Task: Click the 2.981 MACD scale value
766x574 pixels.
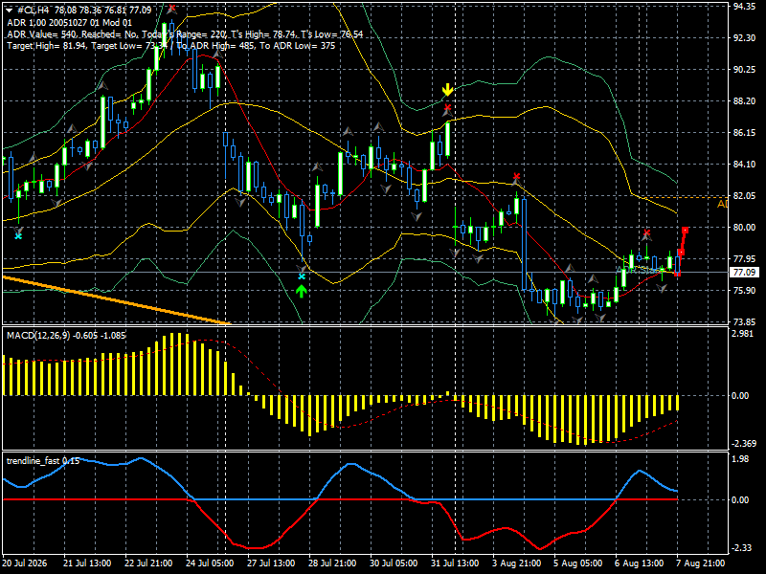Action: pyautogui.click(x=743, y=333)
